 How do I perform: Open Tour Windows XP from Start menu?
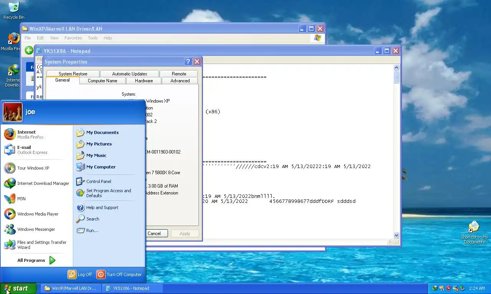pos(37,168)
